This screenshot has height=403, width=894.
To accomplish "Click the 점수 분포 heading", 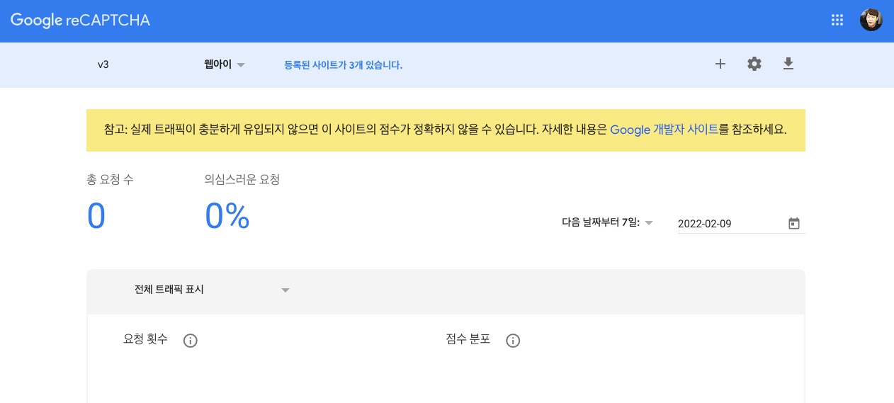I will point(468,339).
